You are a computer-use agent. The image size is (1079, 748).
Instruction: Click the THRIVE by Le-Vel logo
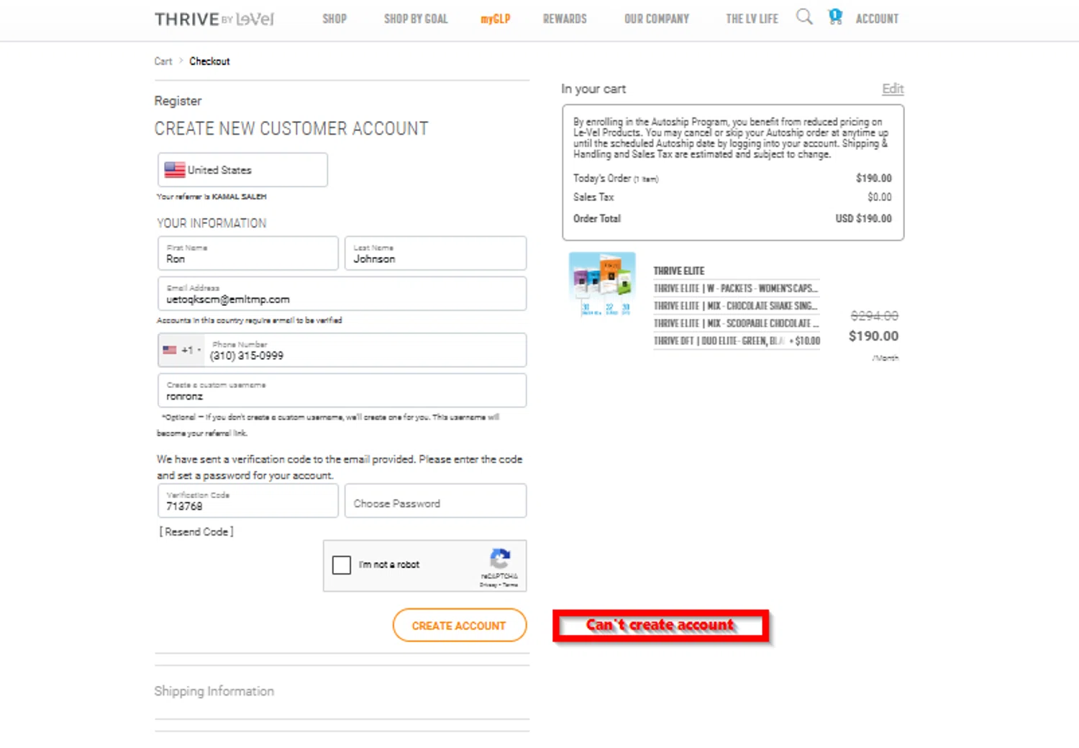click(x=214, y=19)
